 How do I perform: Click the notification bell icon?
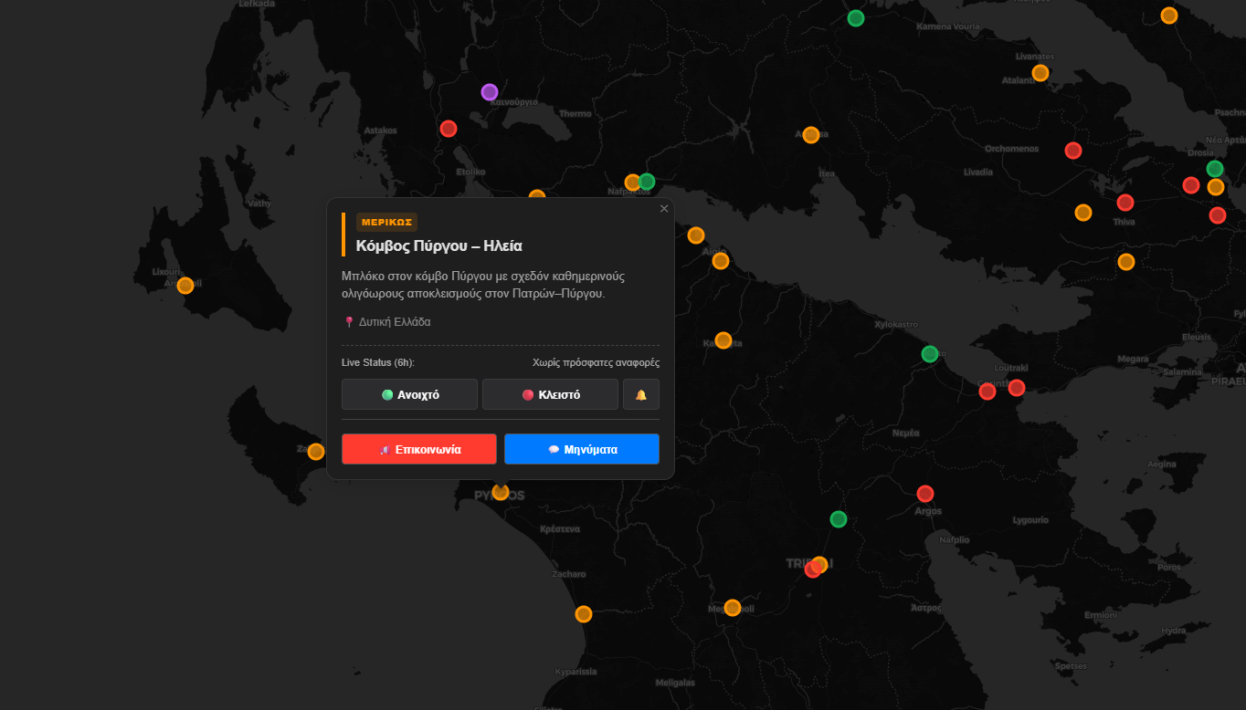point(641,394)
